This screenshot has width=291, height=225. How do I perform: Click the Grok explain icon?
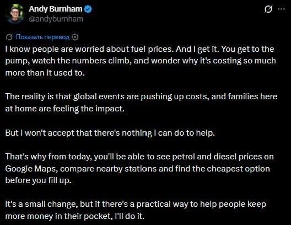(x=268, y=9)
